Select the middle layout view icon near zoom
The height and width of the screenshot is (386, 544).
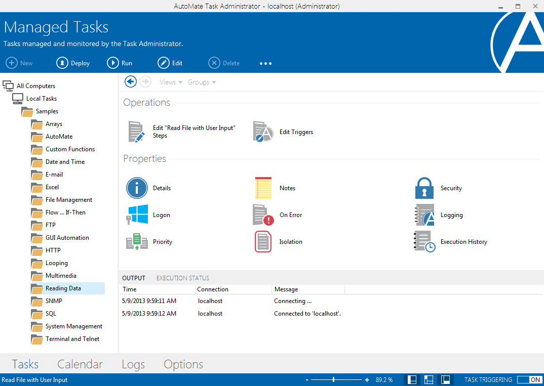point(429,379)
